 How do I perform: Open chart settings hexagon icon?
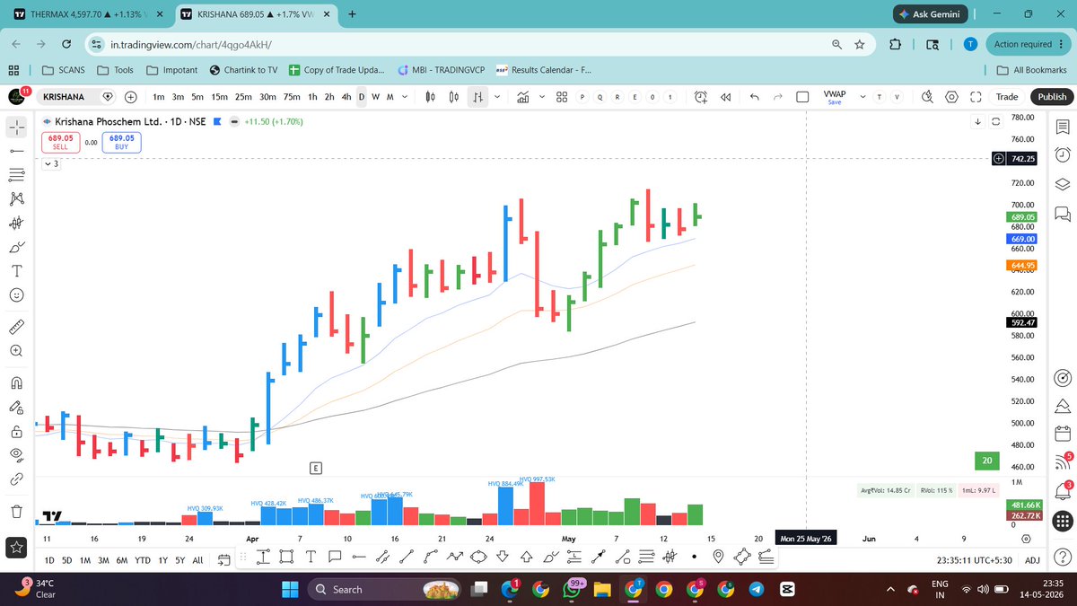[x=951, y=97]
